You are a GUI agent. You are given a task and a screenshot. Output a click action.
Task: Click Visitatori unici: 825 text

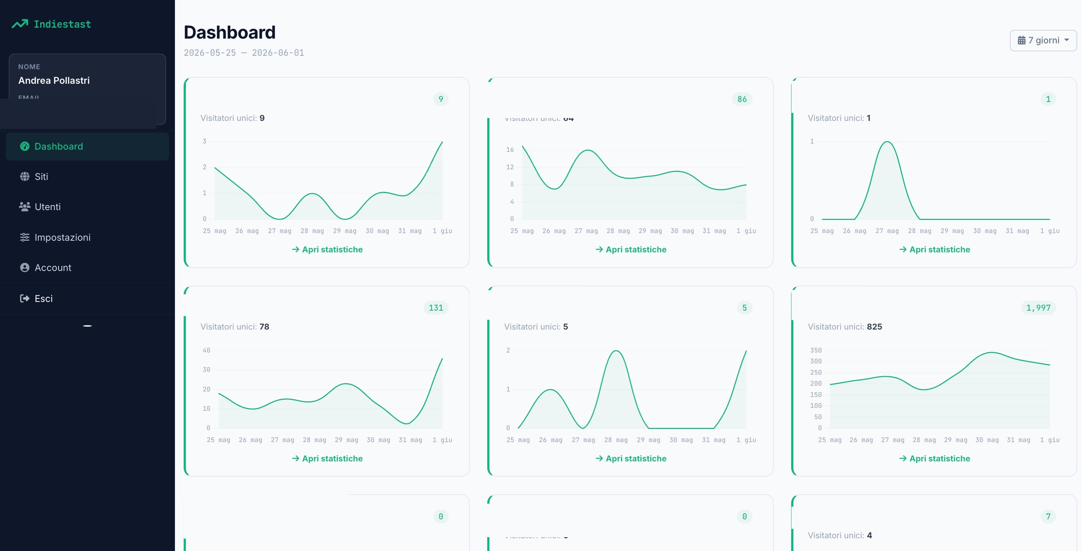coord(845,327)
